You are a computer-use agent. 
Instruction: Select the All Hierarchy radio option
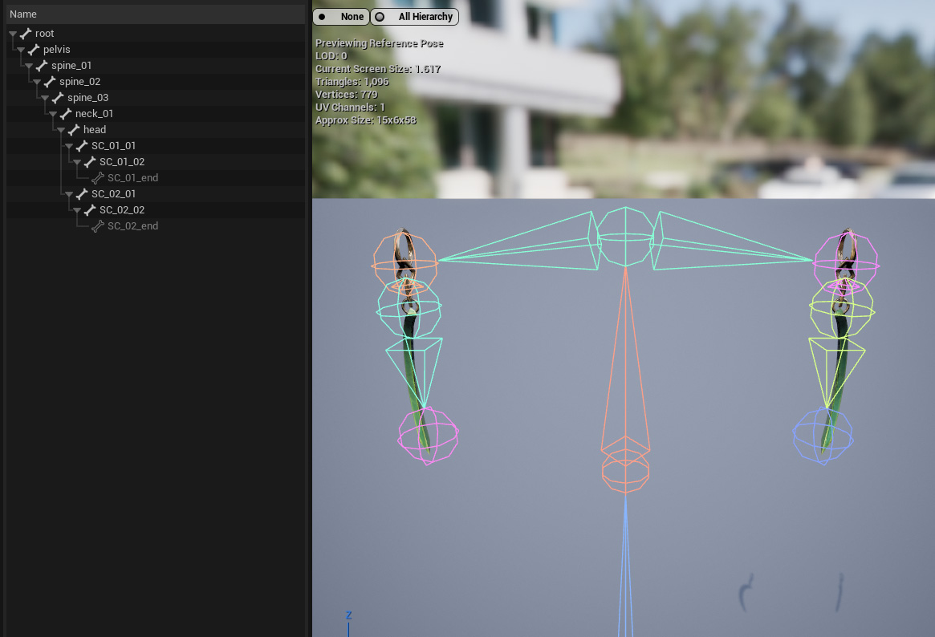click(x=414, y=17)
